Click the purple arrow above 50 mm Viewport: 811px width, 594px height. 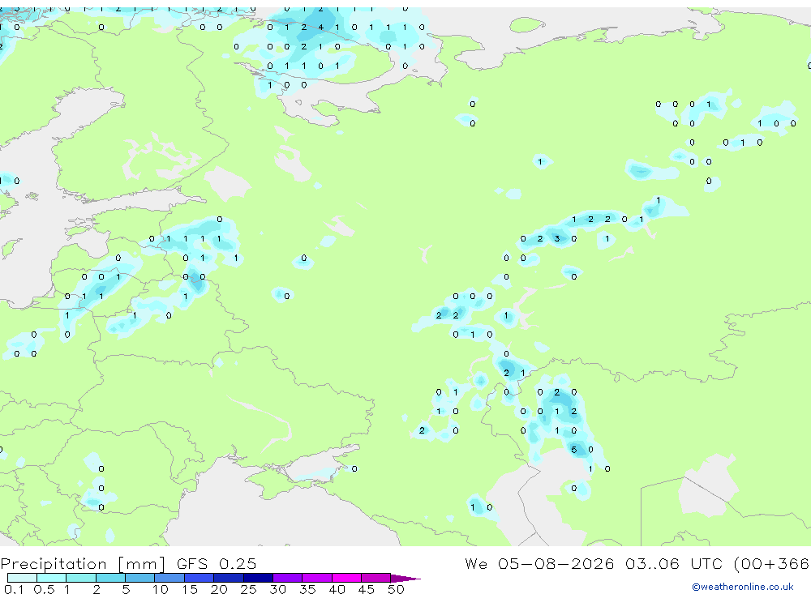[x=405, y=579]
